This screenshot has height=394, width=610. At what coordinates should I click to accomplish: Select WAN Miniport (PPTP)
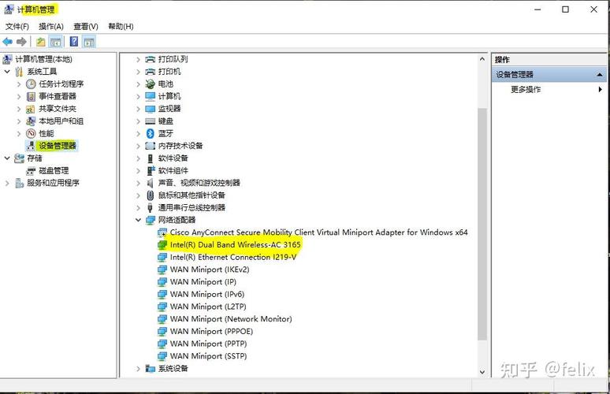tap(209, 344)
